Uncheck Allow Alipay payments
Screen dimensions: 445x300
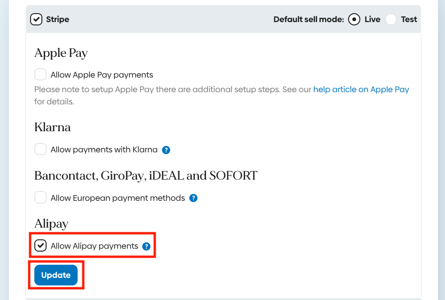click(40, 245)
